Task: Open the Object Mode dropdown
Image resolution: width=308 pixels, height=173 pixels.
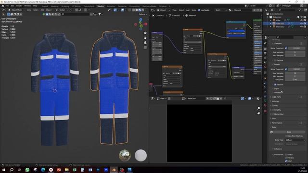Action: click(x=16, y=10)
